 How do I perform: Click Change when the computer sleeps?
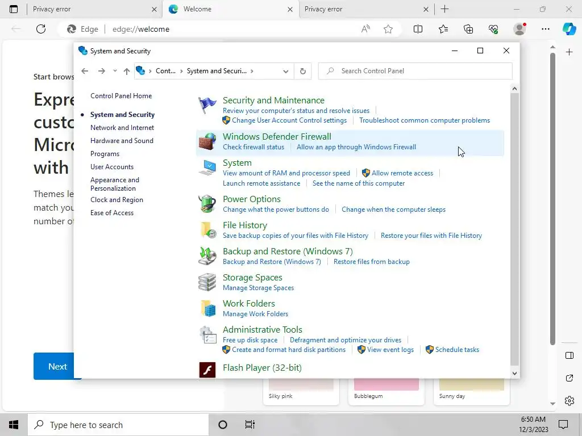point(393,209)
